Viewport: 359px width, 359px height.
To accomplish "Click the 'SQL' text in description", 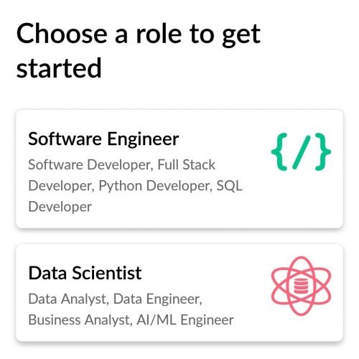I will pyautogui.click(x=229, y=186).
